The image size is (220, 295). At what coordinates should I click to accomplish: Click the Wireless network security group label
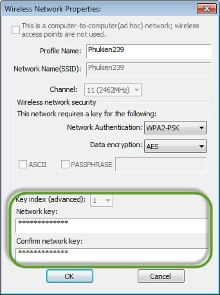click(56, 102)
